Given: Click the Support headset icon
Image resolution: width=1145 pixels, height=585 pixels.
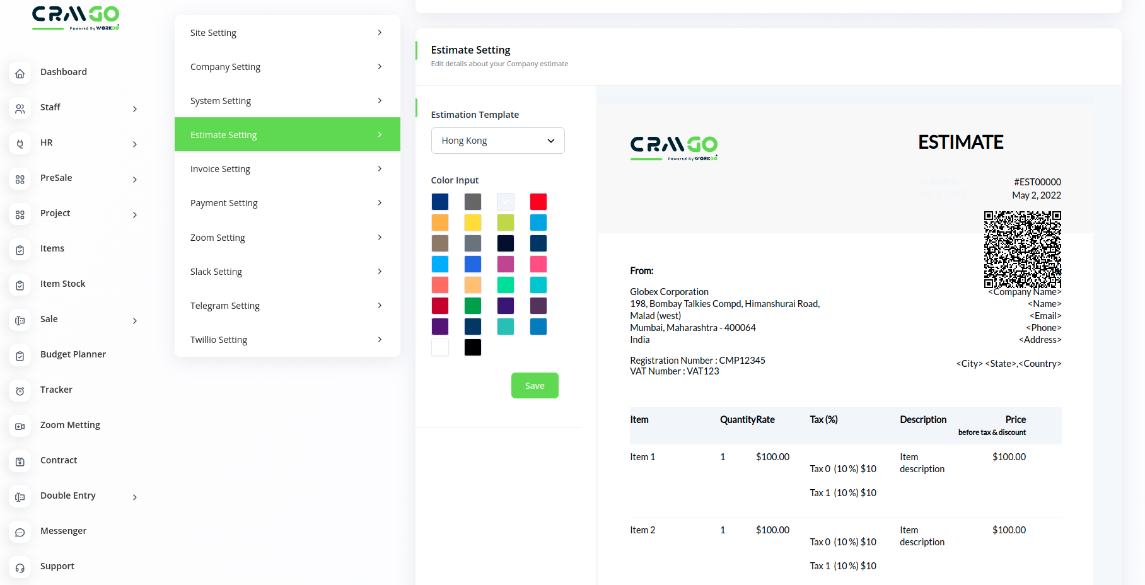Looking at the screenshot, I should point(20,567).
